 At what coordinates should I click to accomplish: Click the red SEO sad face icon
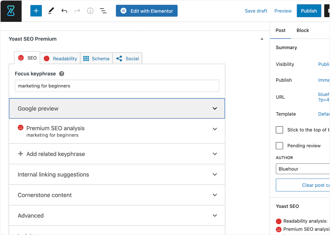(x=21, y=58)
